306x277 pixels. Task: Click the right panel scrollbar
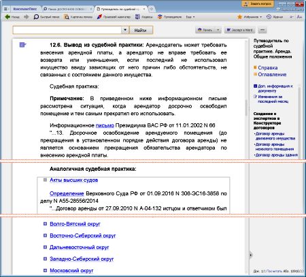(299, 123)
